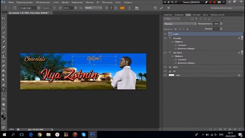Screen dimensions: 245x138
Task: Click the 3D button in options bar
Action: (x=168, y=8)
